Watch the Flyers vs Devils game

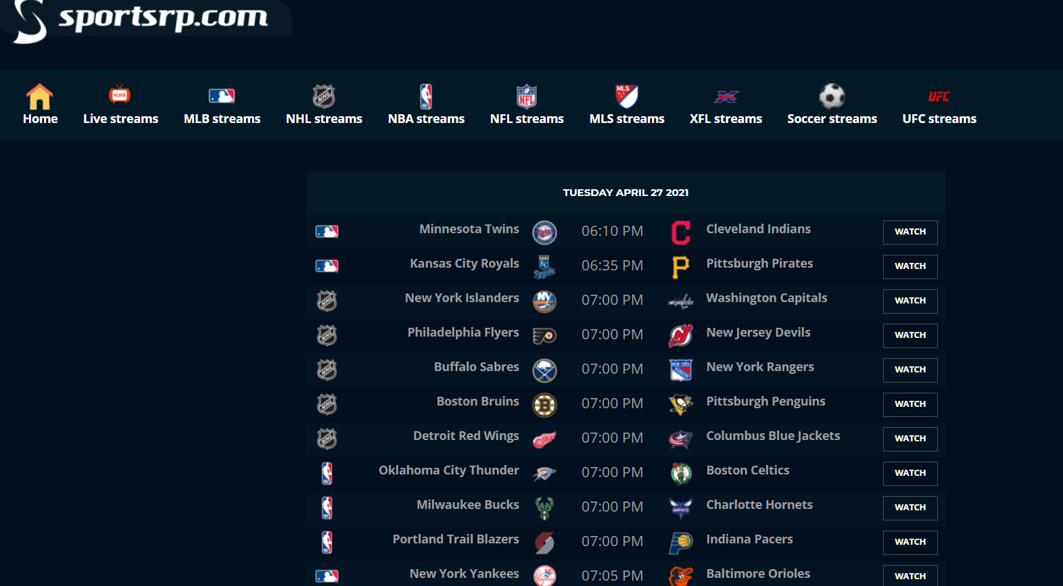click(910, 335)
